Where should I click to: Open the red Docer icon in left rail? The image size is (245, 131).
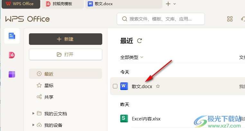pyautogui.click(x=12, y=55)
